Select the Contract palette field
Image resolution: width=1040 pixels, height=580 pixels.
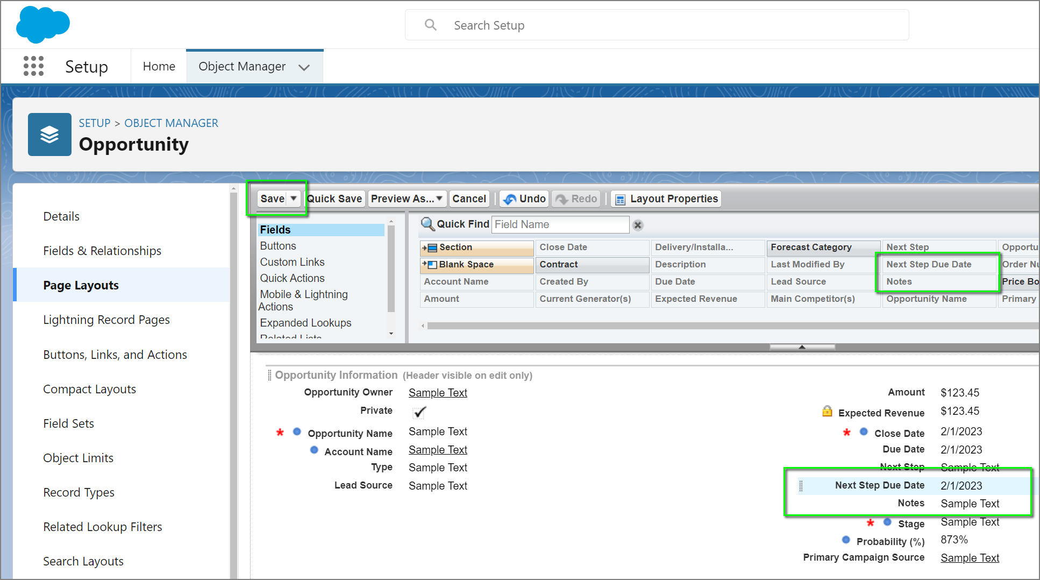click(x=592, y=265)
